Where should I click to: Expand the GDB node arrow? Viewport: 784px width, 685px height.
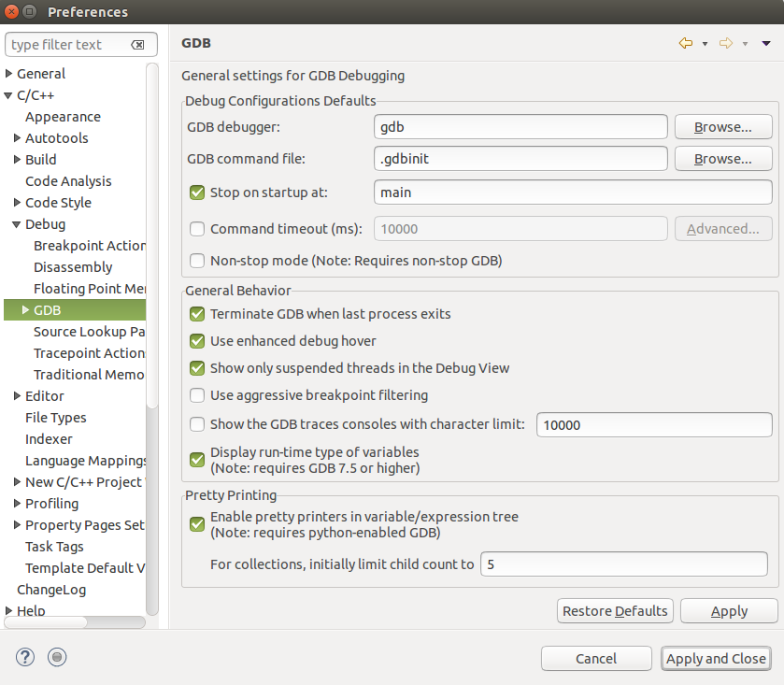point(25,310)
